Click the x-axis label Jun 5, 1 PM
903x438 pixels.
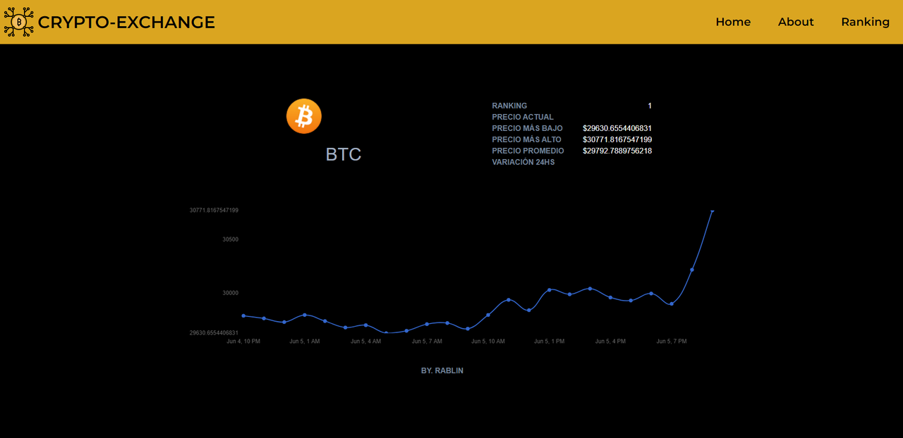[549, 342]
